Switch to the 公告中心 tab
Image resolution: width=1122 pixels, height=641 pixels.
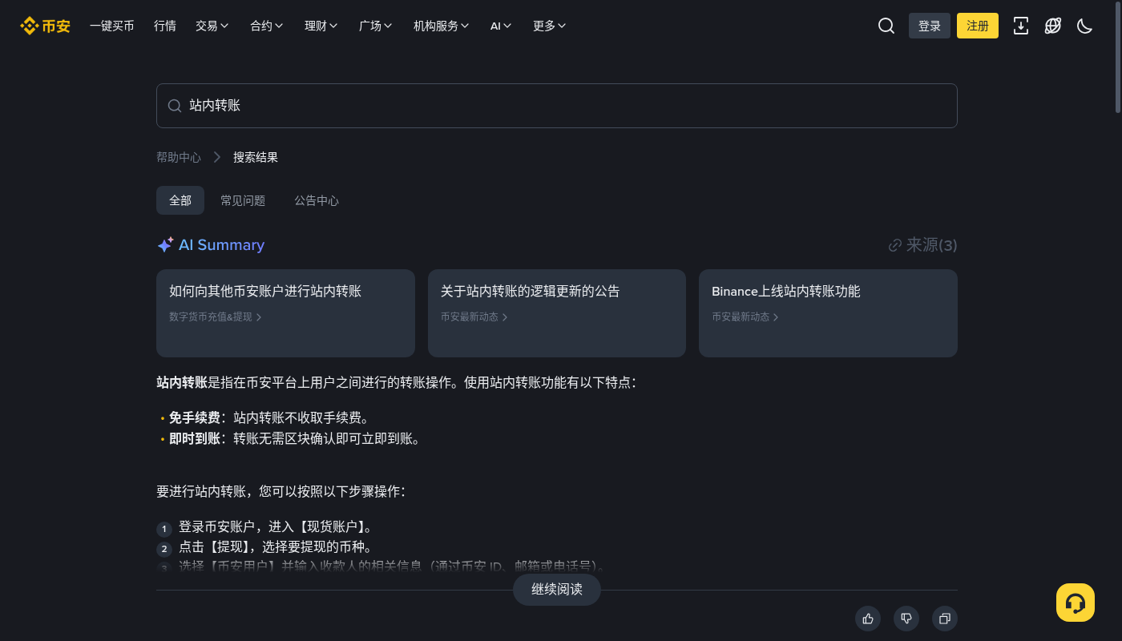317,200
